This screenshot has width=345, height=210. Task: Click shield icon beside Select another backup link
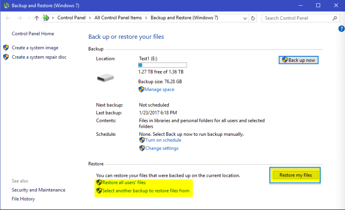(99, 190)
